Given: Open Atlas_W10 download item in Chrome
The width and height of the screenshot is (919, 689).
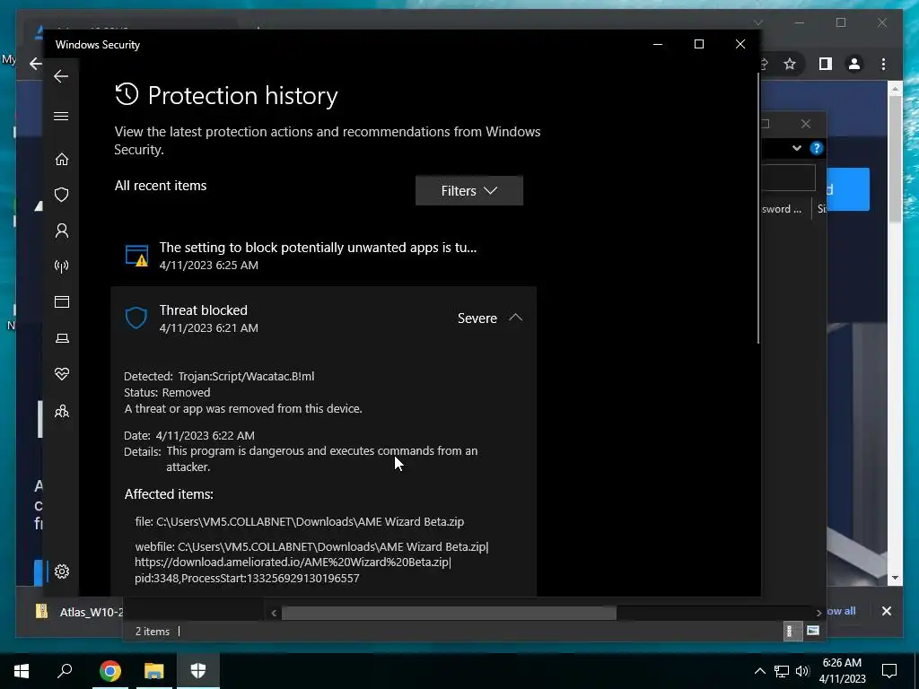Looking at the screenshot, I should [x=79, y=612].
